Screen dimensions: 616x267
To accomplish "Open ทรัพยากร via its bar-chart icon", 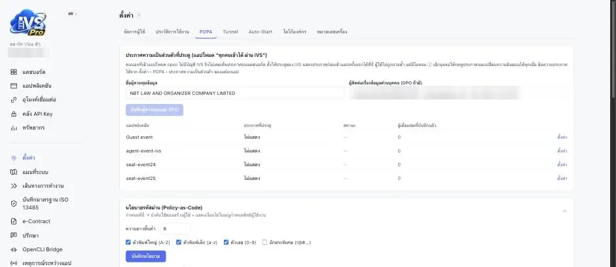I will point(14,128).
